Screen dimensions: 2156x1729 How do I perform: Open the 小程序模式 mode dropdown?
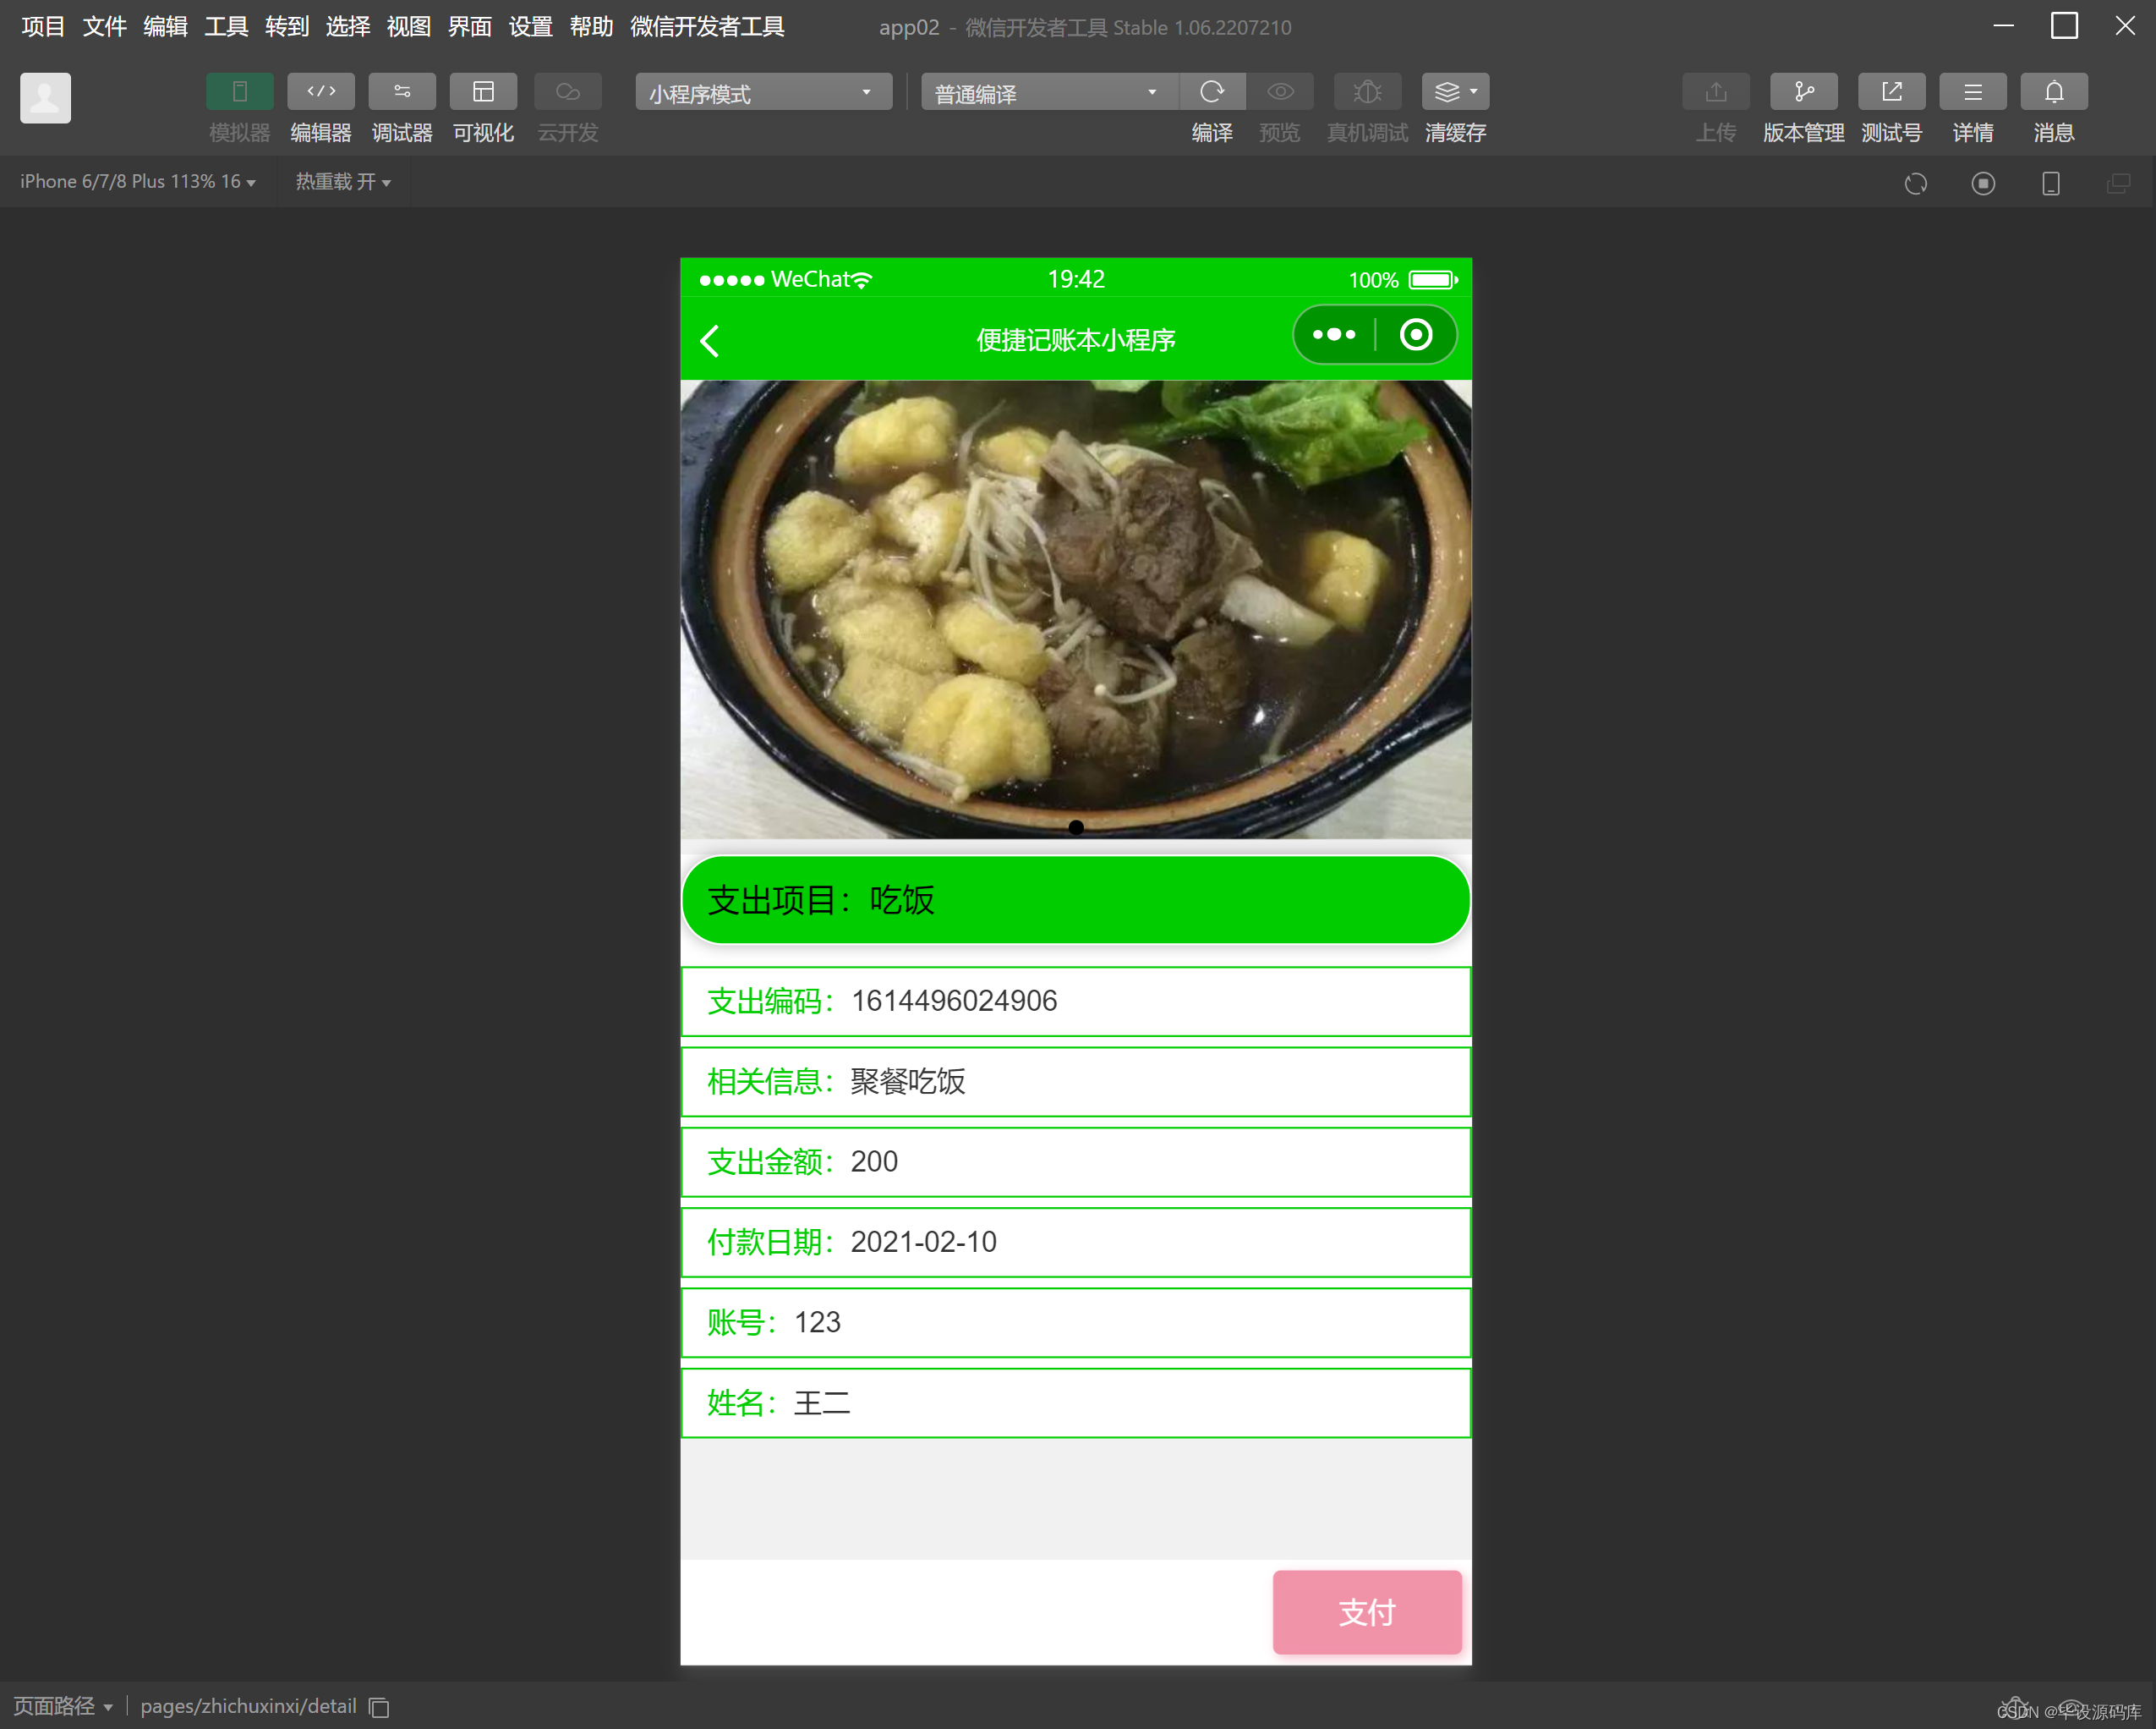coord(762,92)
